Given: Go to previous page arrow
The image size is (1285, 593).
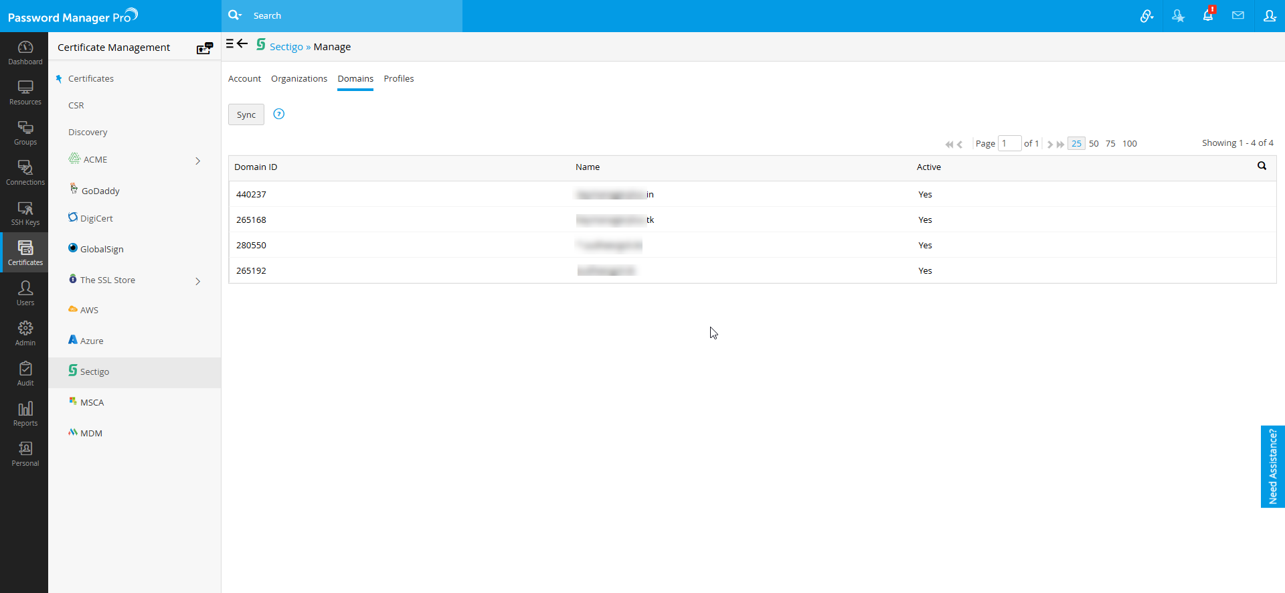Looking at the screenshot, I should click(960, 144).
